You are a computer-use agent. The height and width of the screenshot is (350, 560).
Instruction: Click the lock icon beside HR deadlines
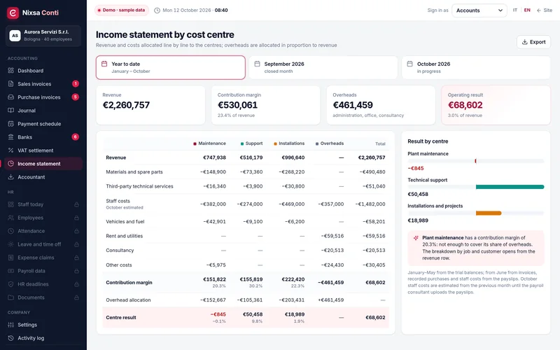click(76, 284)
